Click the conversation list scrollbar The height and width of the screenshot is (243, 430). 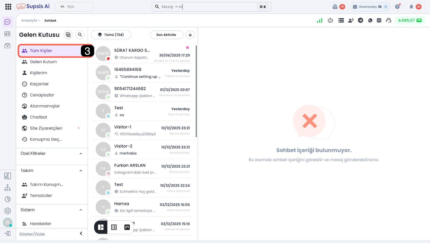coord(196,91)
